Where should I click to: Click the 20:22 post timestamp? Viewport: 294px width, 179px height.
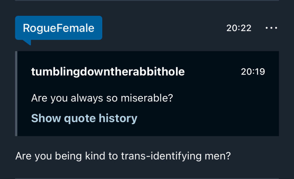pos(239,28)
